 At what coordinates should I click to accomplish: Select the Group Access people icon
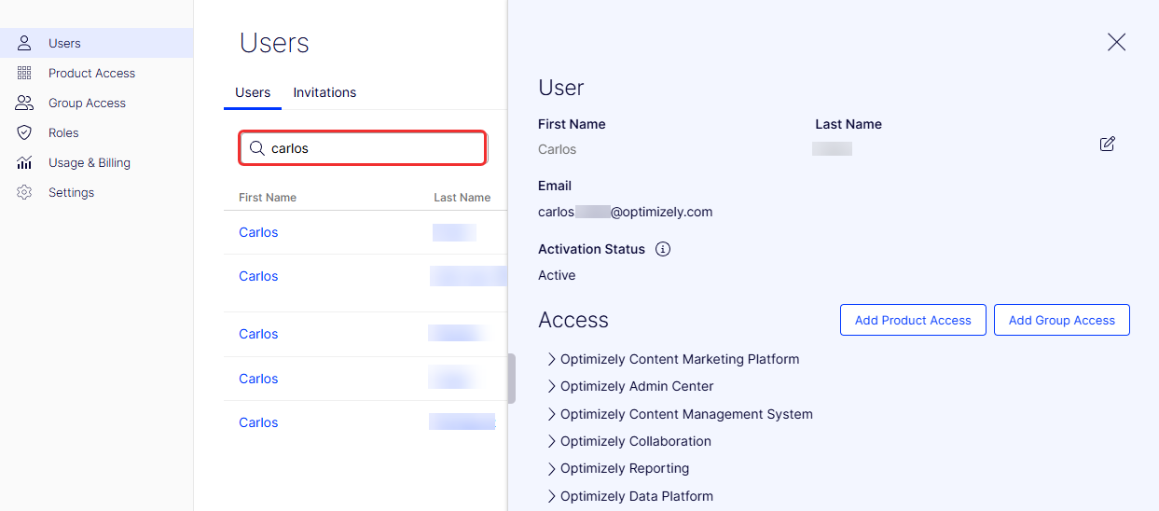25,103
